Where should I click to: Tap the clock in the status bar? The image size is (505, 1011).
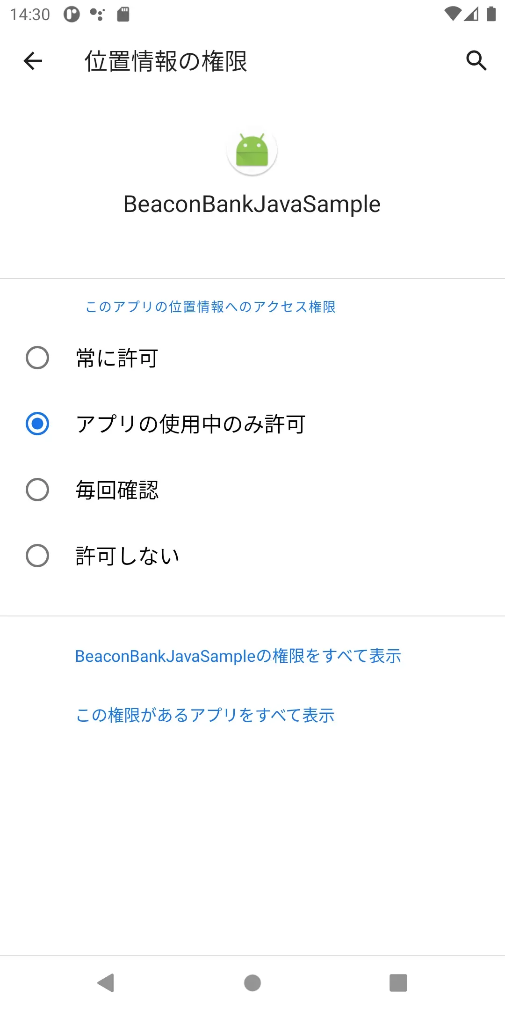(x=29, y=13)
